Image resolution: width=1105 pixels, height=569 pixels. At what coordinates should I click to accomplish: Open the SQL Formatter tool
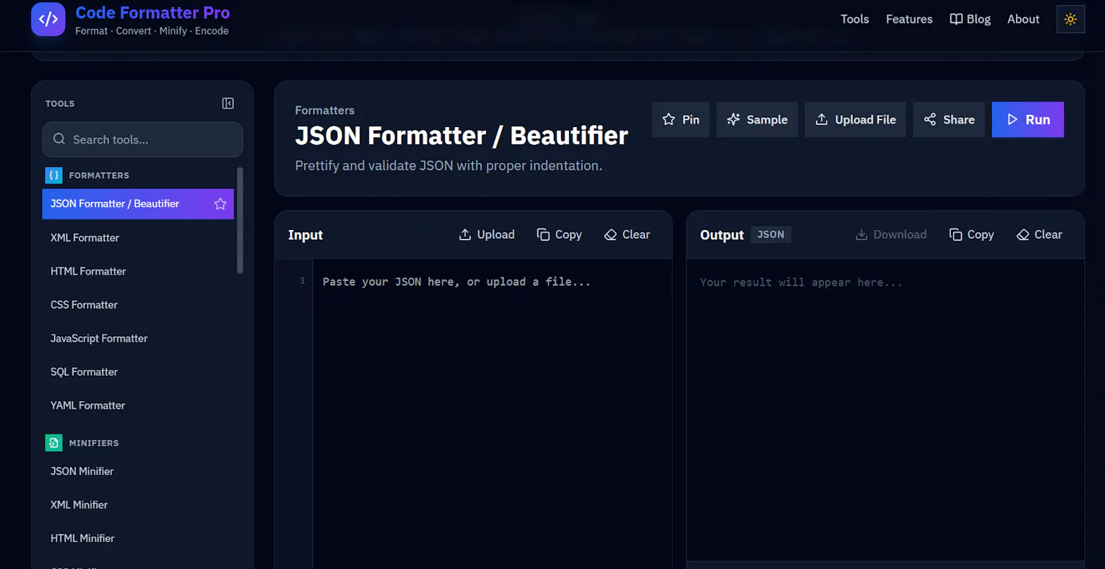(138, 372)
